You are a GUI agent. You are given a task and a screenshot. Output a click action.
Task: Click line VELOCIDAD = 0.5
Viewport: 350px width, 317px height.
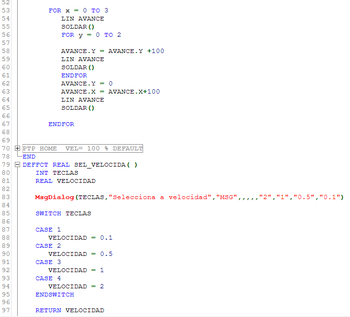coord(80,254)
